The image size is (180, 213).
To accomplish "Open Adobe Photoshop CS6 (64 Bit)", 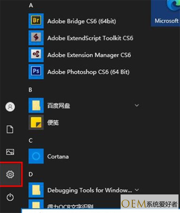I will click(x=84, y=72).
